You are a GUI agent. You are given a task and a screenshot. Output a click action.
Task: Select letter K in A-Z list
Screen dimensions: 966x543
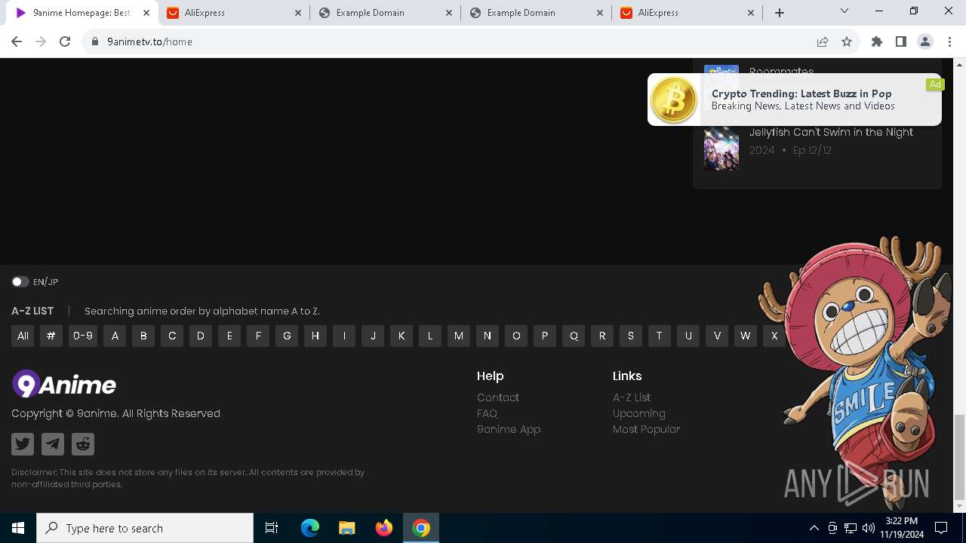(401, 336)
